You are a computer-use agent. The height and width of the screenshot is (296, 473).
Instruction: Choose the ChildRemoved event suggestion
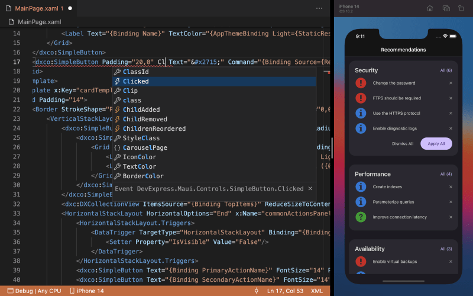click(214, 119)
